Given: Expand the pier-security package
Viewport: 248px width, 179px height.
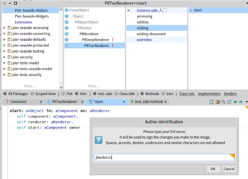Looking at the screenshot, I should (x=4, y=57).
